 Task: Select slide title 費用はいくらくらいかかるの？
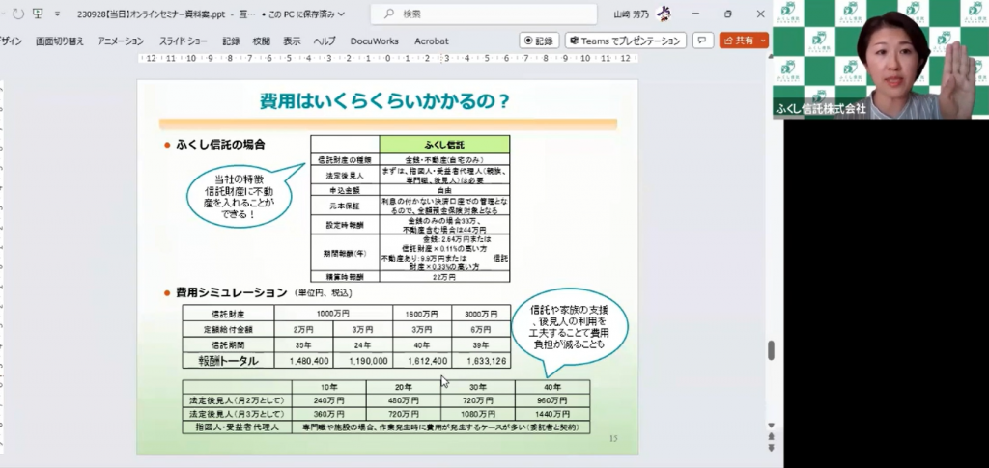click(384, 101)
